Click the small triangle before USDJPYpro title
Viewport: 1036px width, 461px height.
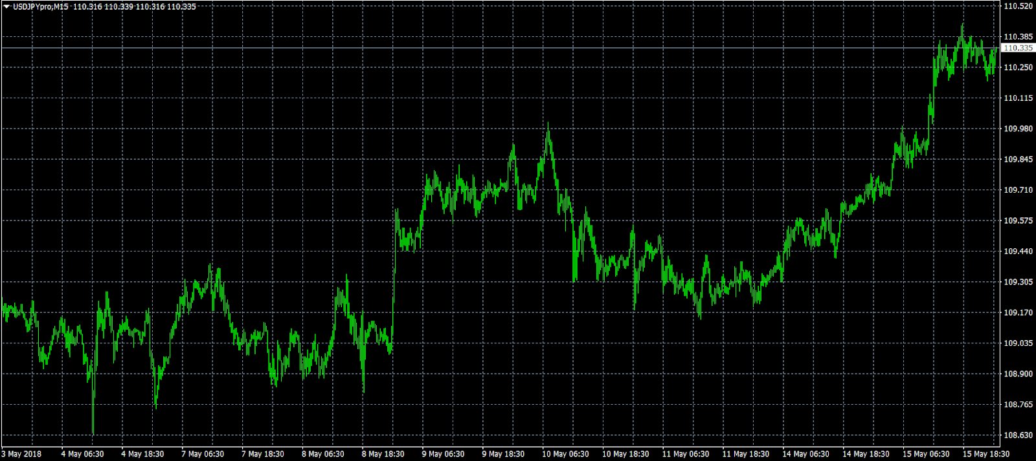6,6
